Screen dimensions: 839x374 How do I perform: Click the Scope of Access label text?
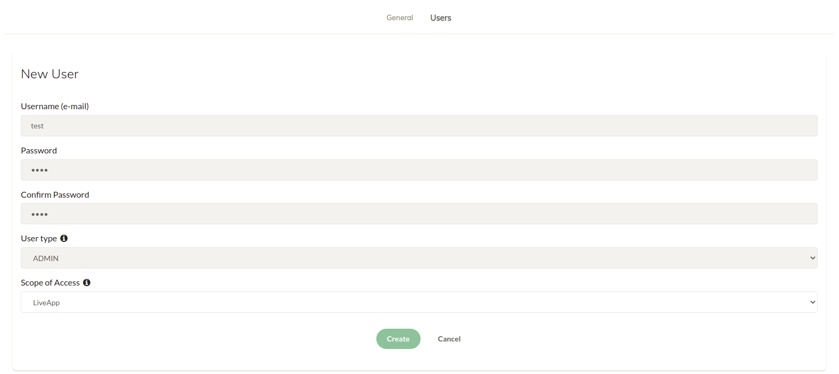tap(50, 282)
